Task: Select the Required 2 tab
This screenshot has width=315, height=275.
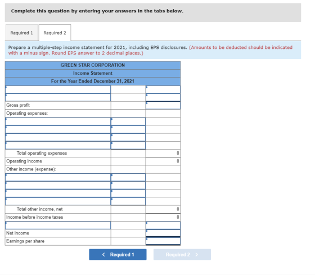Action: [55, 33]
